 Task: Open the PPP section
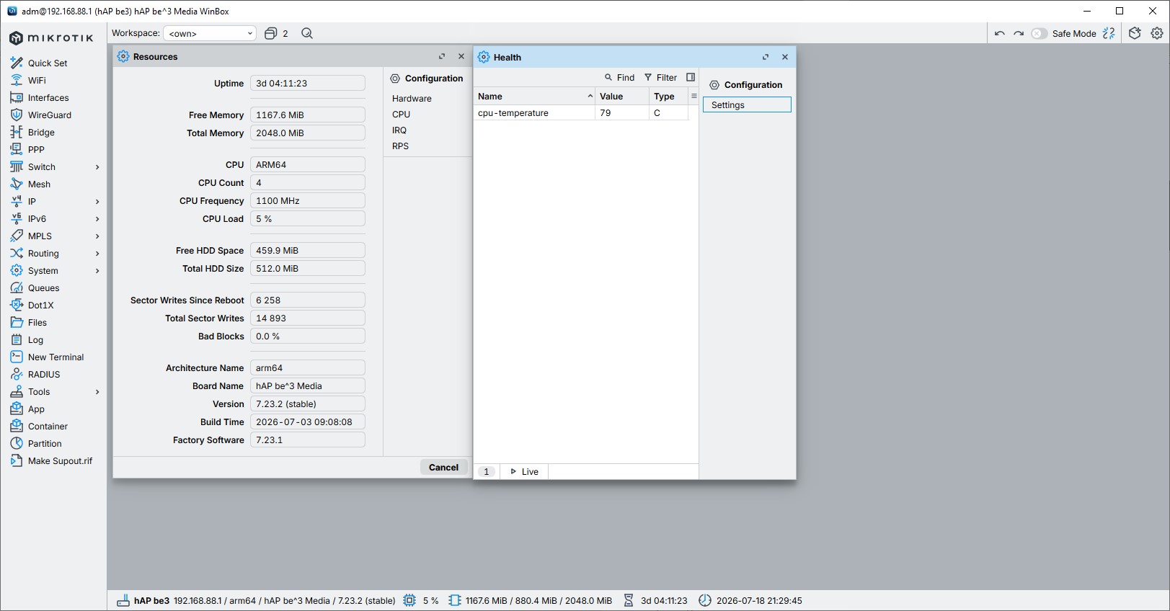tap(36, 149)
